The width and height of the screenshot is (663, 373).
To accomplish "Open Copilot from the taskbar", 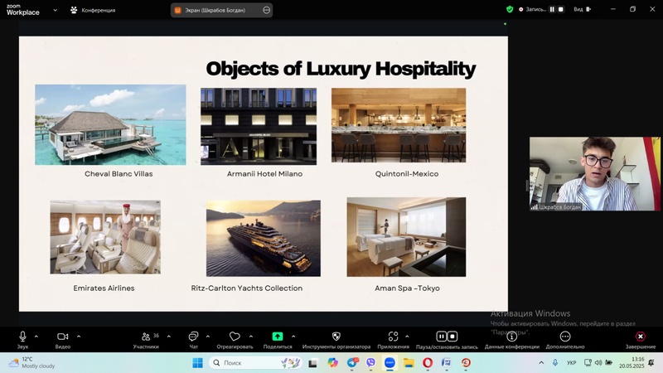I will pos(332,363).
